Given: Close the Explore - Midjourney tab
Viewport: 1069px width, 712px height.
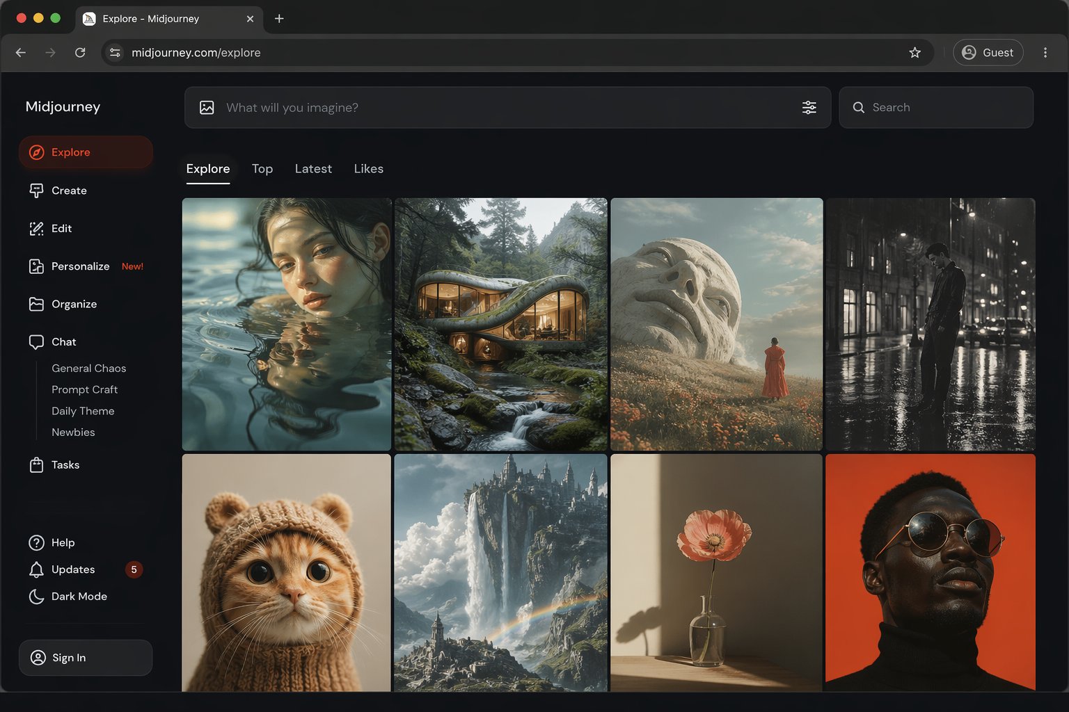Looking at the screenshot, I should [x=250, y=19].
